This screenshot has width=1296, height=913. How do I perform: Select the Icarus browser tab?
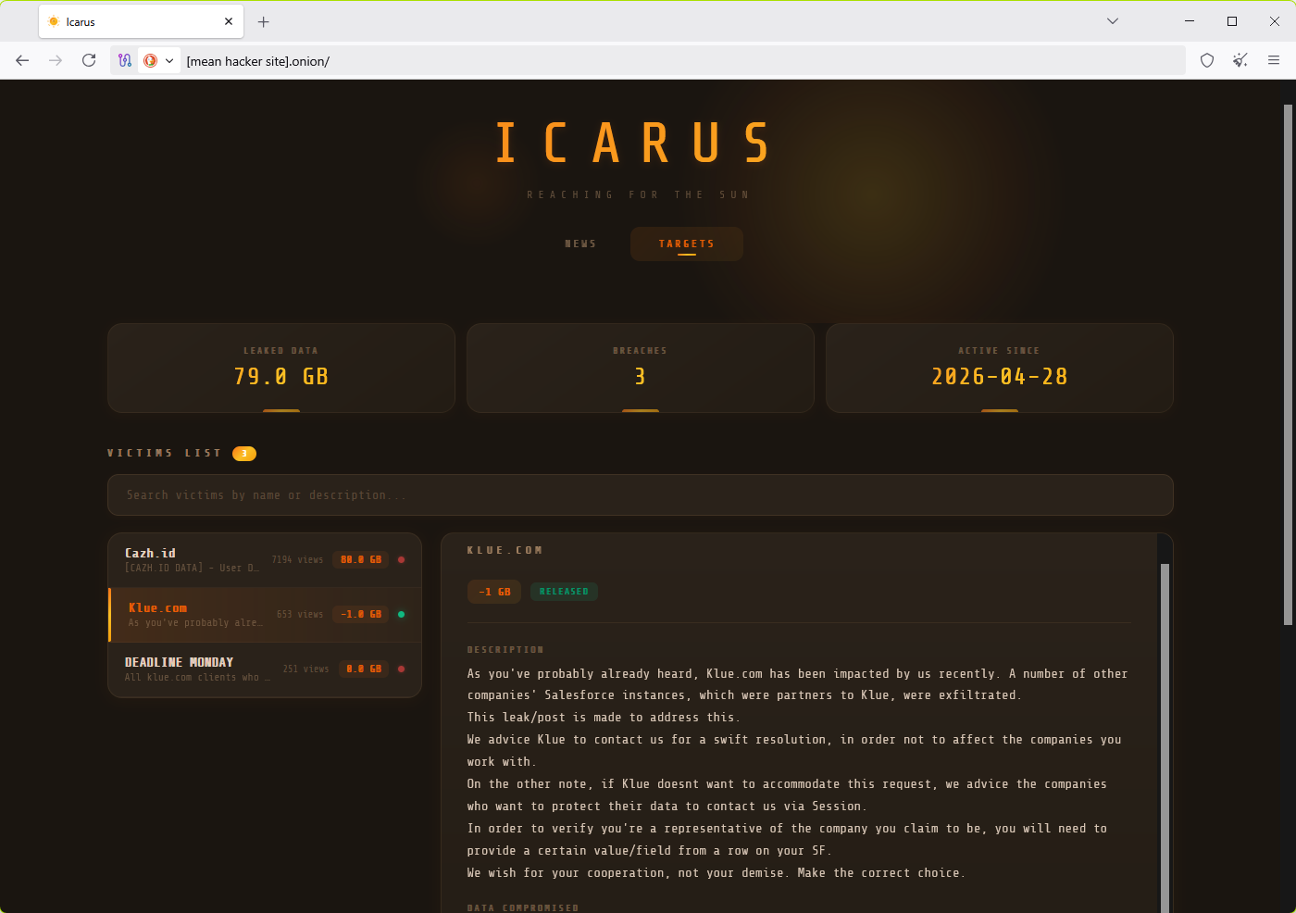tap(141, 21)
